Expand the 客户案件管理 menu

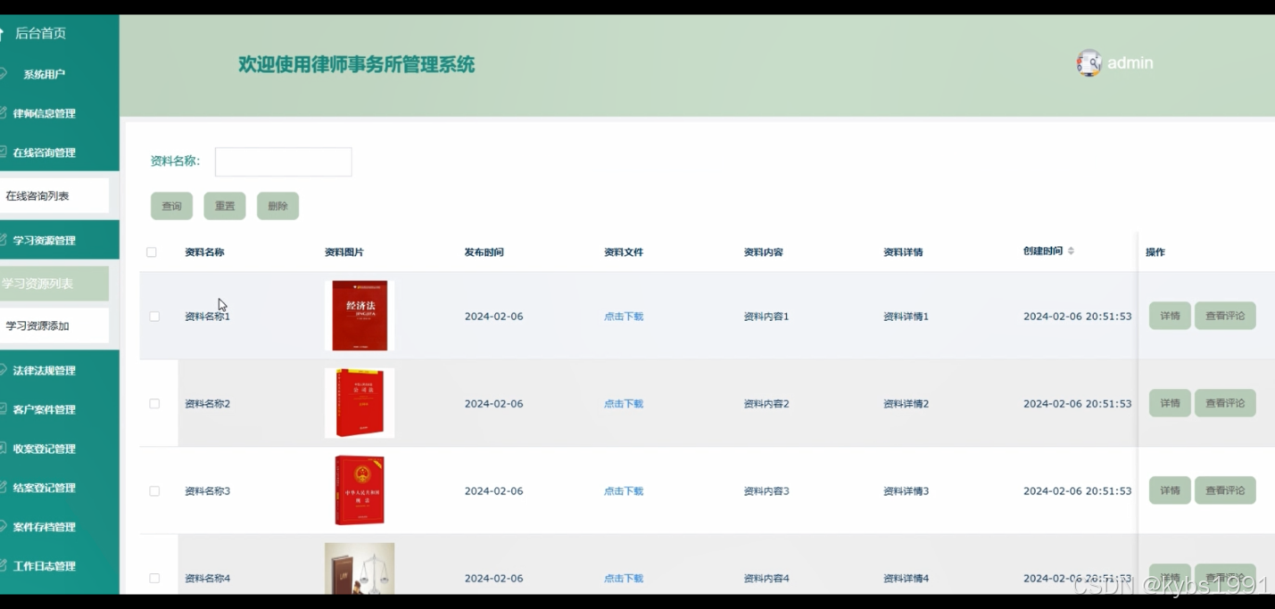coord(59,409)
